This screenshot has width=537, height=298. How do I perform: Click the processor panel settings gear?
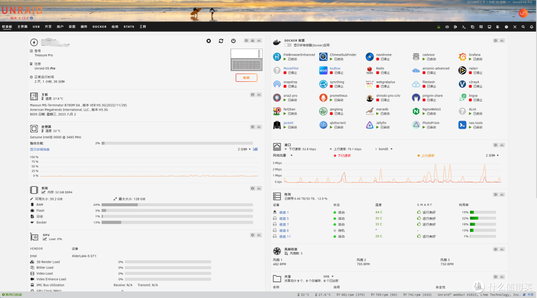tap(253, 127)
